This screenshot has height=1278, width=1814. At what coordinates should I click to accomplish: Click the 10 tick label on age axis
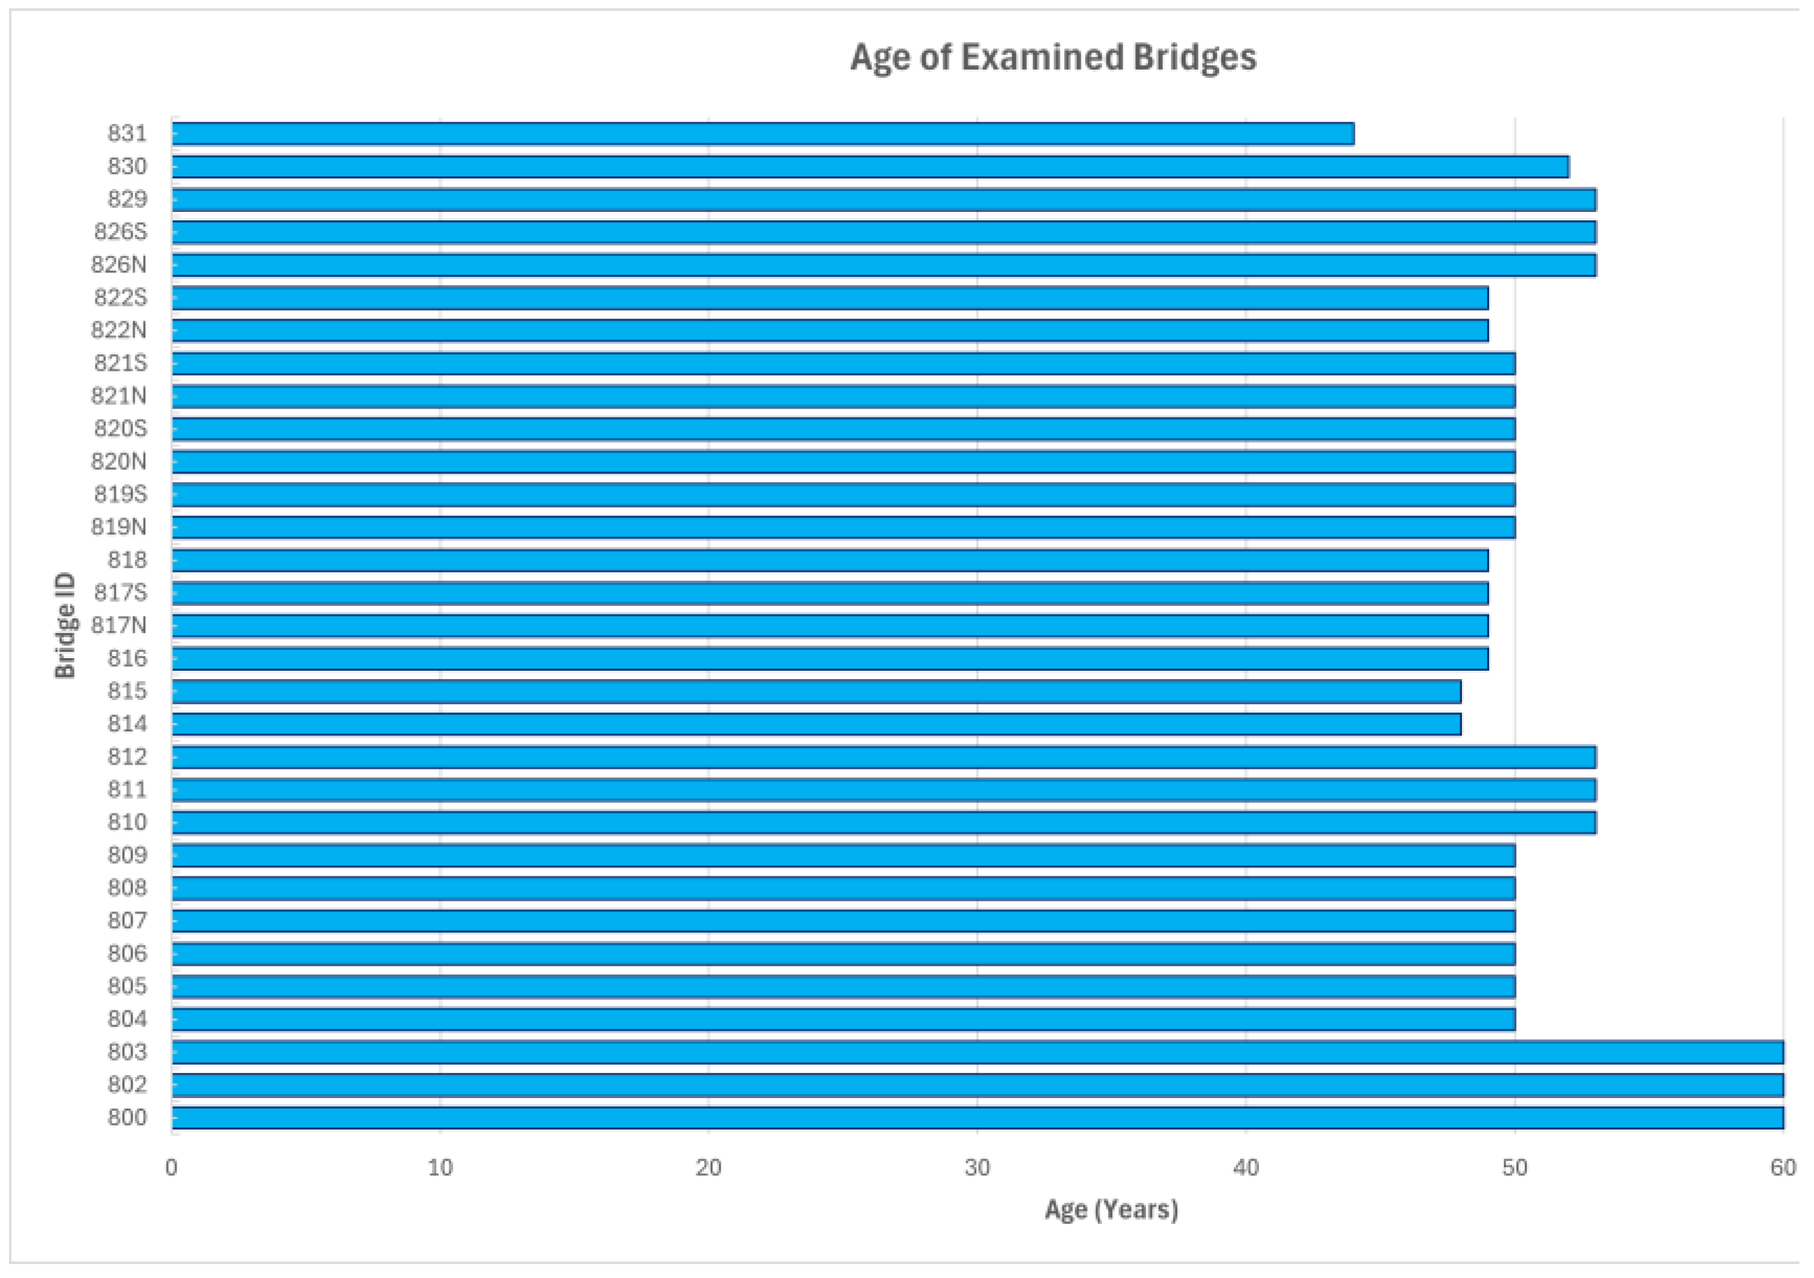click(x=440, y=1167)
